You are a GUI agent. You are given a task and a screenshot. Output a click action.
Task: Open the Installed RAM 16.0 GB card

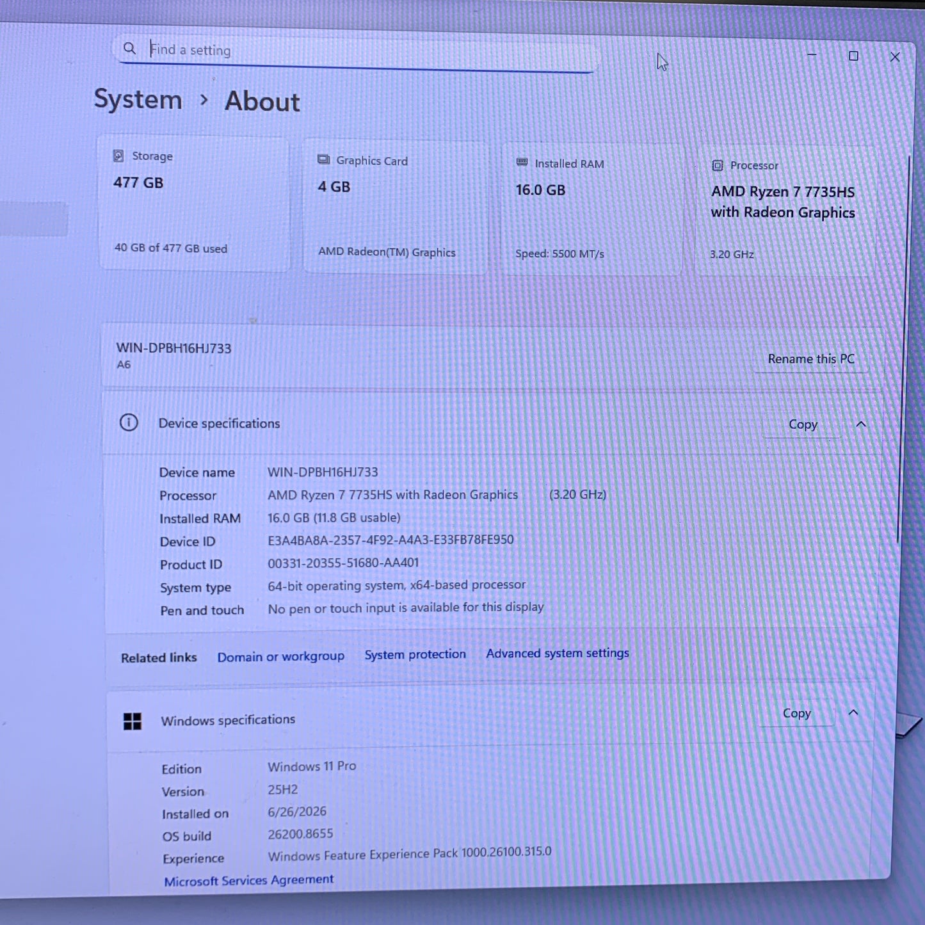pyautogui.click(x=591, y=210)
